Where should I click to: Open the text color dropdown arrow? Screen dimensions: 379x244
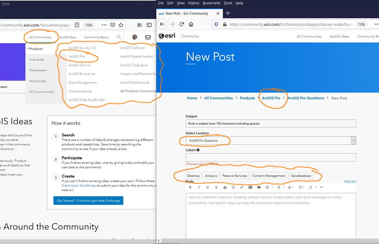pyautogui.click(x=316, y=187)
